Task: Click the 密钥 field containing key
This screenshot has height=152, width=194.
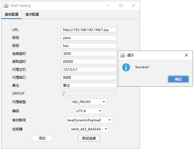Action: point(89,45)
